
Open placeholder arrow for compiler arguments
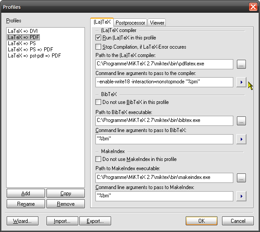pyautogui.click(x=241, y=82)
